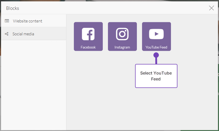
Task: Select the Facebook text label
Action: tap(88, 47)
